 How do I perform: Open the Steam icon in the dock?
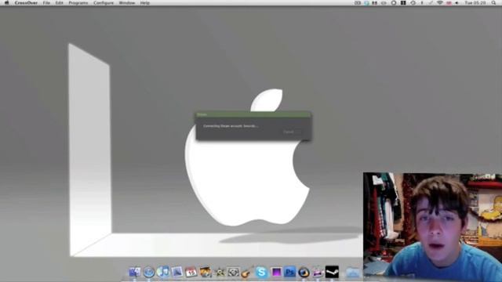pyautogui.click(x=332, y=272)
